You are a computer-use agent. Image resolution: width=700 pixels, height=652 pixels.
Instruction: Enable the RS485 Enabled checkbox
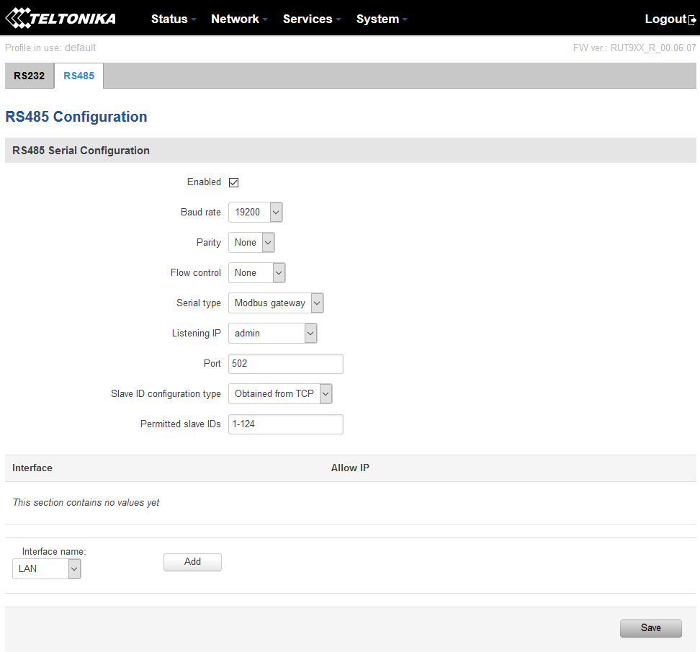(x=233, y=182)
